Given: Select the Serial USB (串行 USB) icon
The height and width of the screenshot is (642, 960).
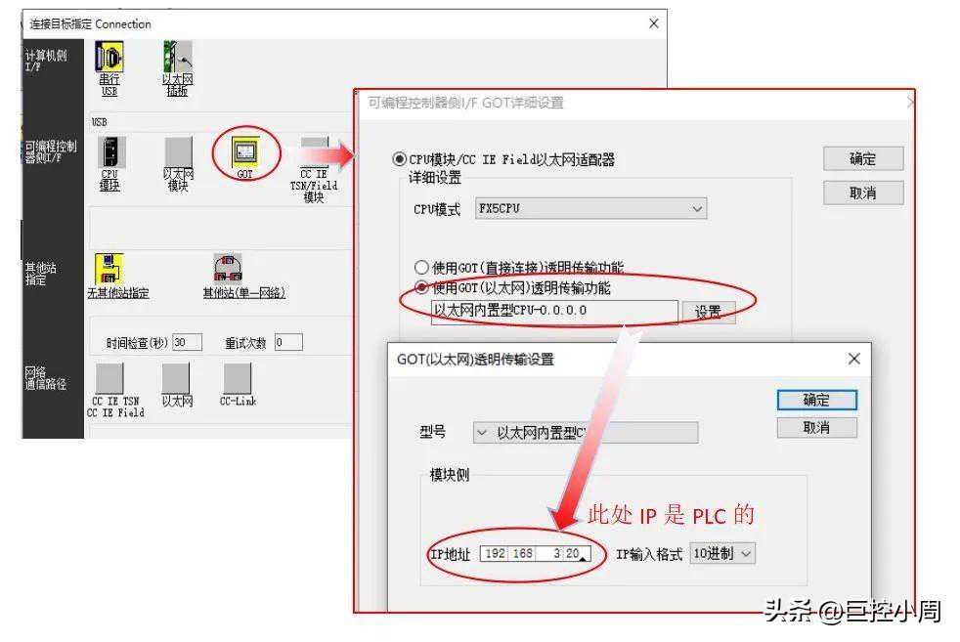Looking at the screenshot, I should [109, 58].
